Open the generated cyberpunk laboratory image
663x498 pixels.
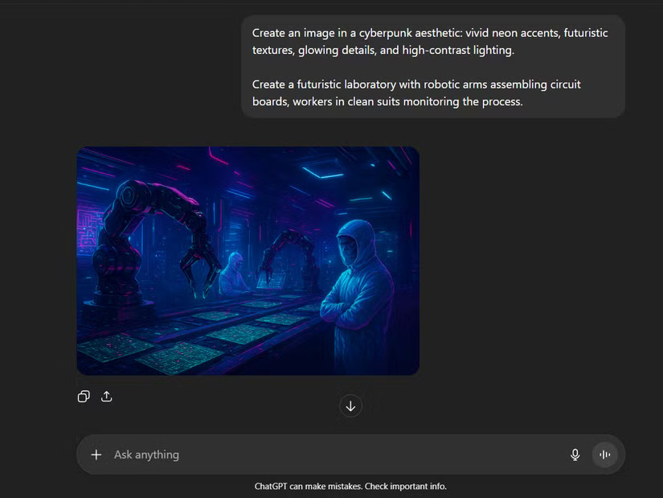(x=248, y=260)
